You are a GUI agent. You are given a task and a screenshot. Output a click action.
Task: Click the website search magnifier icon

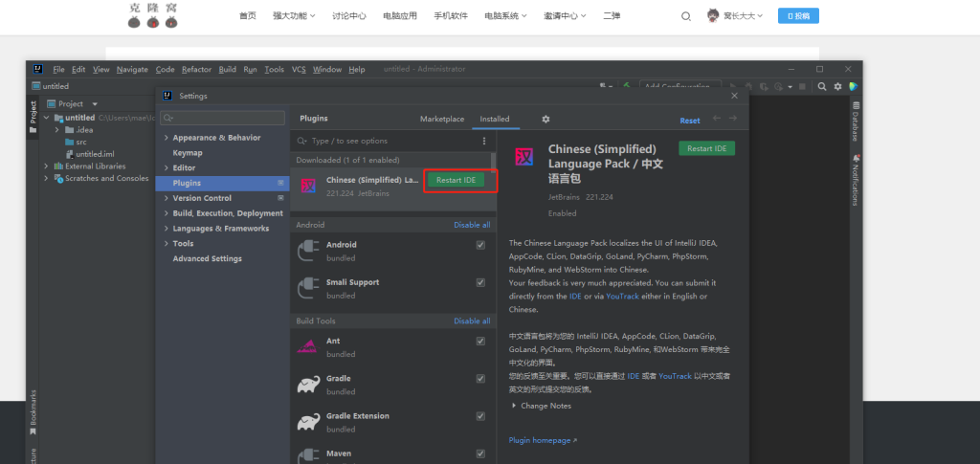(685, 16)
